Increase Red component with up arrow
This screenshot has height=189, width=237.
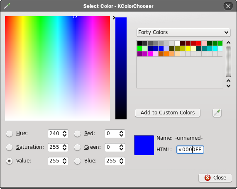pyautogui.click(x=121, y=132)
